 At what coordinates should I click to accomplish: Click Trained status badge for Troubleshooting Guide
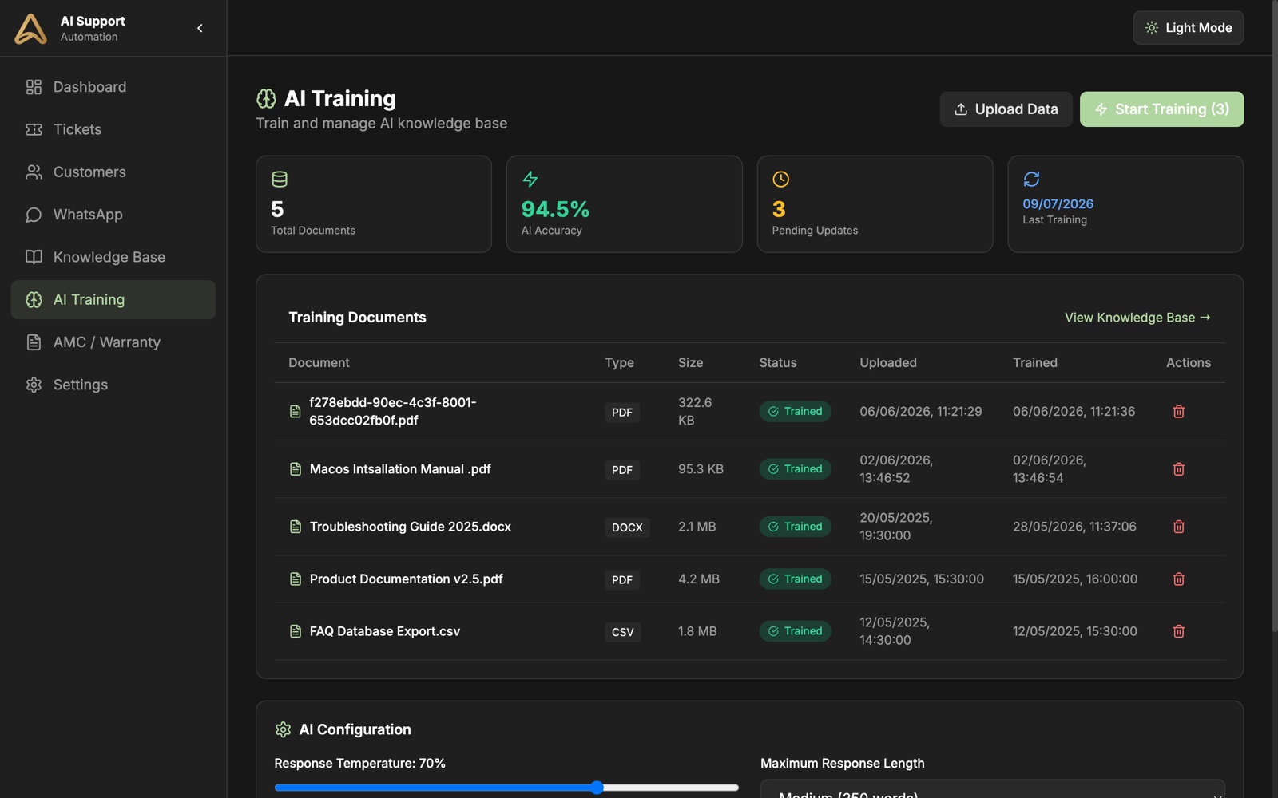[x=795, y=527]
